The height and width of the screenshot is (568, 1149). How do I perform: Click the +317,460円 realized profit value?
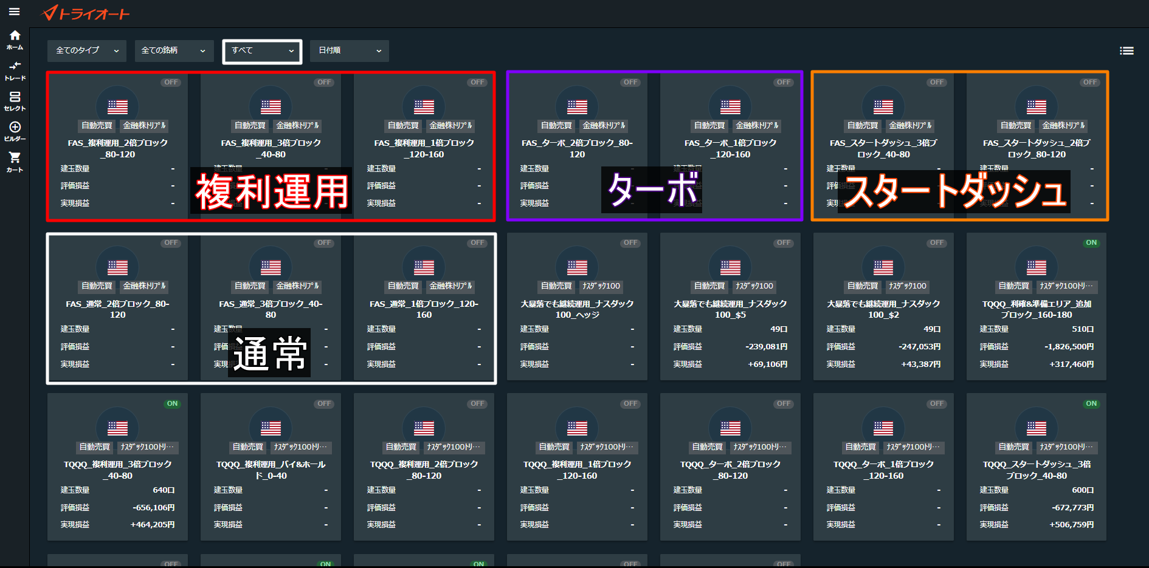click(x=1071, y=364)
